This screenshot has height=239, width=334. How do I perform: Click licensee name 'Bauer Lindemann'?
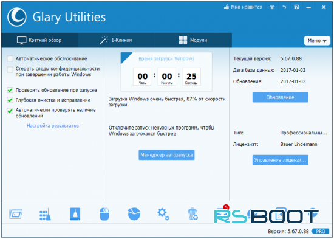coord(299,144)
